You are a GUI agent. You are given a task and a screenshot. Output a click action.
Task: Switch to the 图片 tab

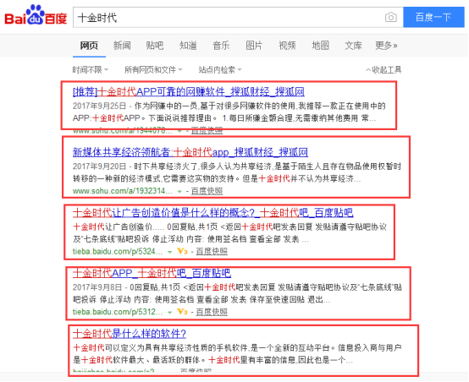click(x=254, y=46)
